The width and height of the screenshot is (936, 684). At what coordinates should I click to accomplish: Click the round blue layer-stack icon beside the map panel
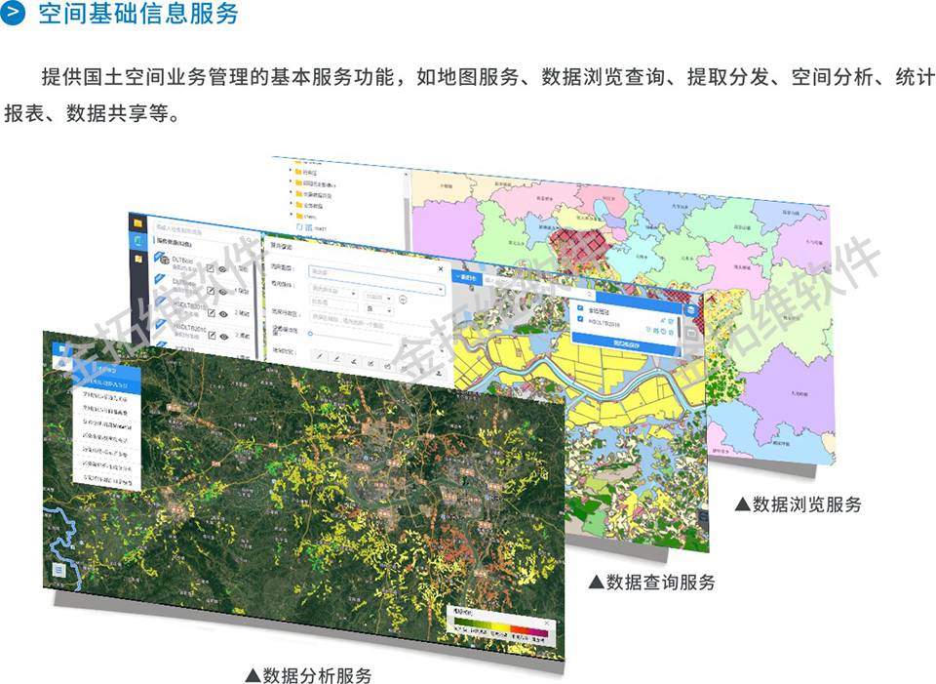[x=690, y=310]
